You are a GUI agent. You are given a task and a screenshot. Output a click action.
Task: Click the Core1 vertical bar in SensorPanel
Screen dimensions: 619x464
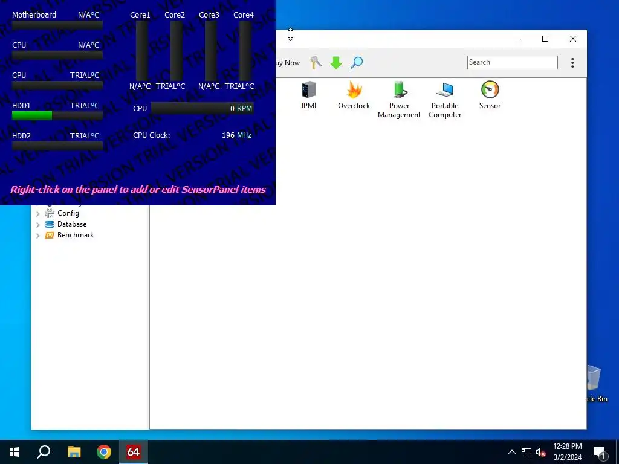[142, 51]
